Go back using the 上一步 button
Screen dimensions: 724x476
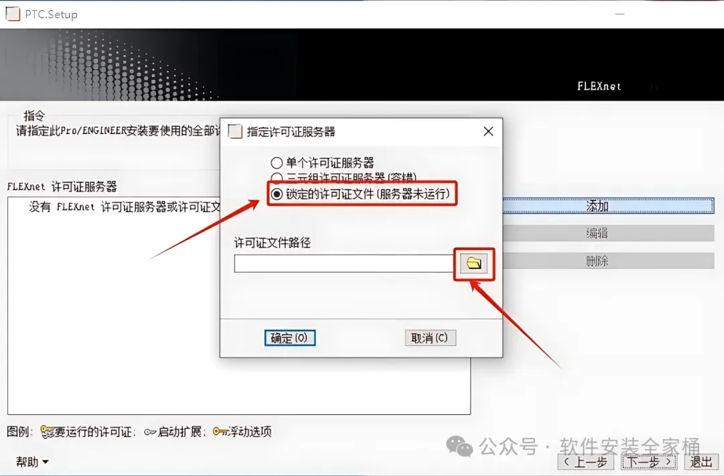pos(585,462)
